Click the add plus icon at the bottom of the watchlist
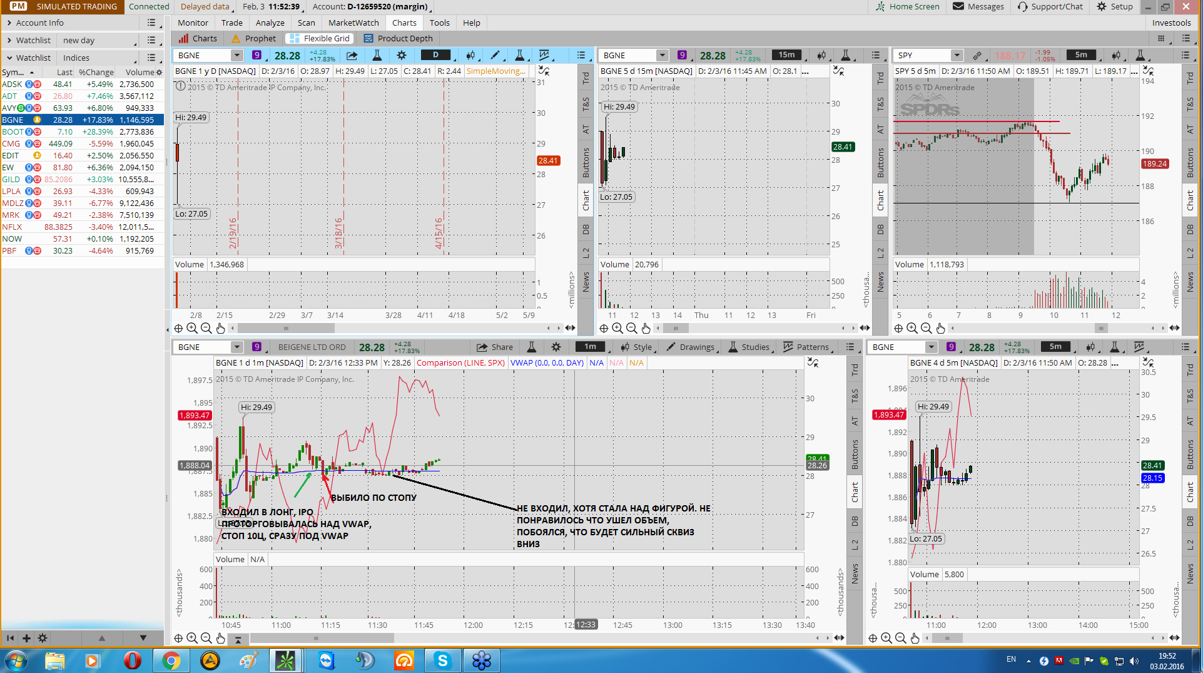This screenshot has height=673, width=1203. pyautogui.click(x=26, y=638)
